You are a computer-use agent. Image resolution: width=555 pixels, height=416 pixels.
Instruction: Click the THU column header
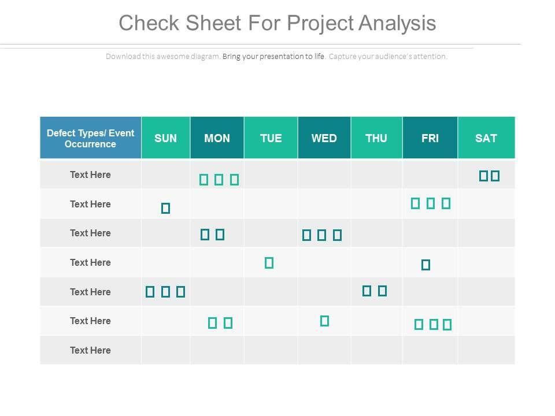click(x=376, y=138)
